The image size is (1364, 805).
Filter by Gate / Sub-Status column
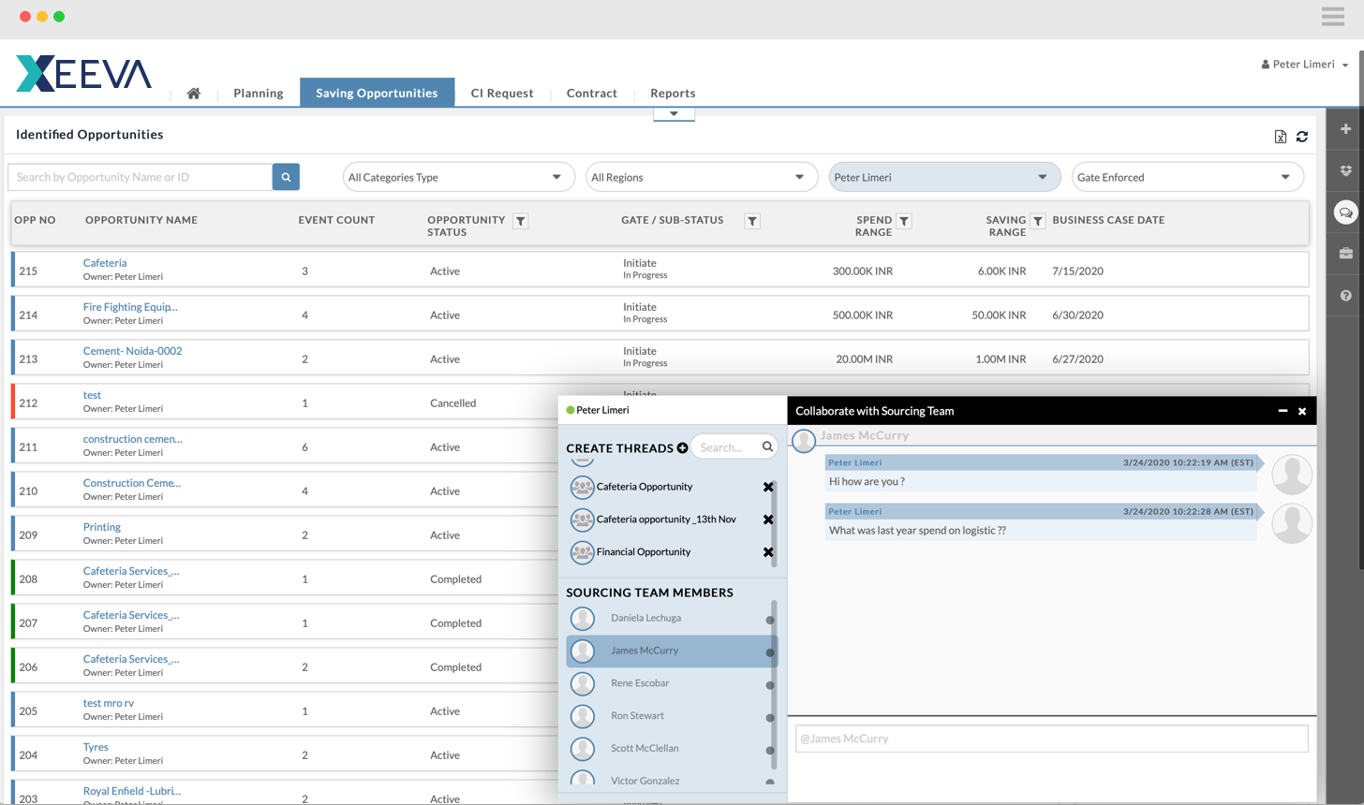coord(752,221)
